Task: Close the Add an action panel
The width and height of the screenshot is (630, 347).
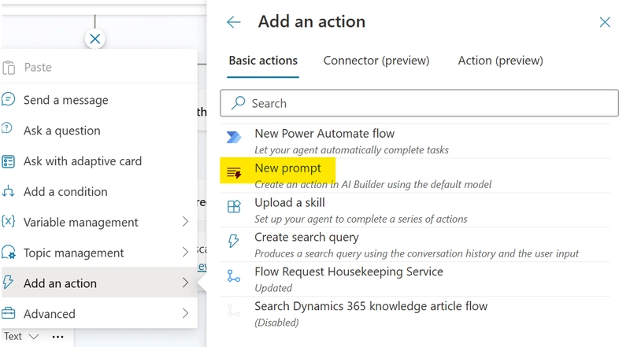Action: click(x=605, y=22)
